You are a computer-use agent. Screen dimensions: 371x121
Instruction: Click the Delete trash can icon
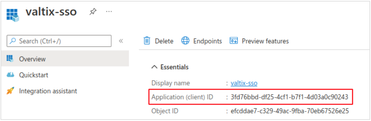tap(147, 41)
